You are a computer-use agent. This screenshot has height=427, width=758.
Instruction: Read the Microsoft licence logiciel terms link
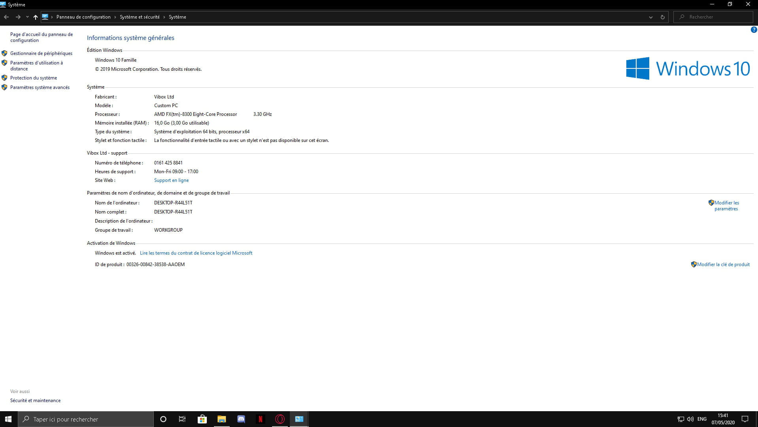[x=196, y=253]
